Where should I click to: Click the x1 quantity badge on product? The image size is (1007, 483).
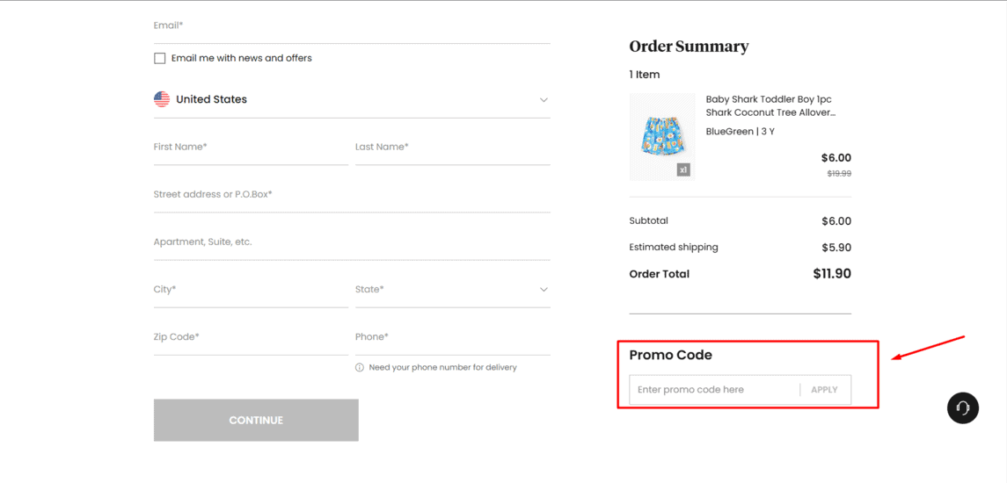click(x=683, y=170)
